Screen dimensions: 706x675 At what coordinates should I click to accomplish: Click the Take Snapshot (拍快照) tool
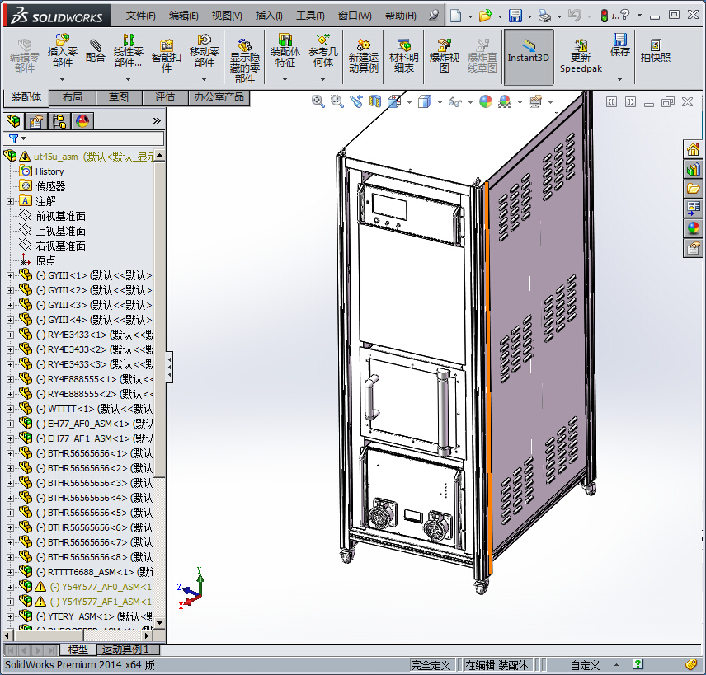656,51
